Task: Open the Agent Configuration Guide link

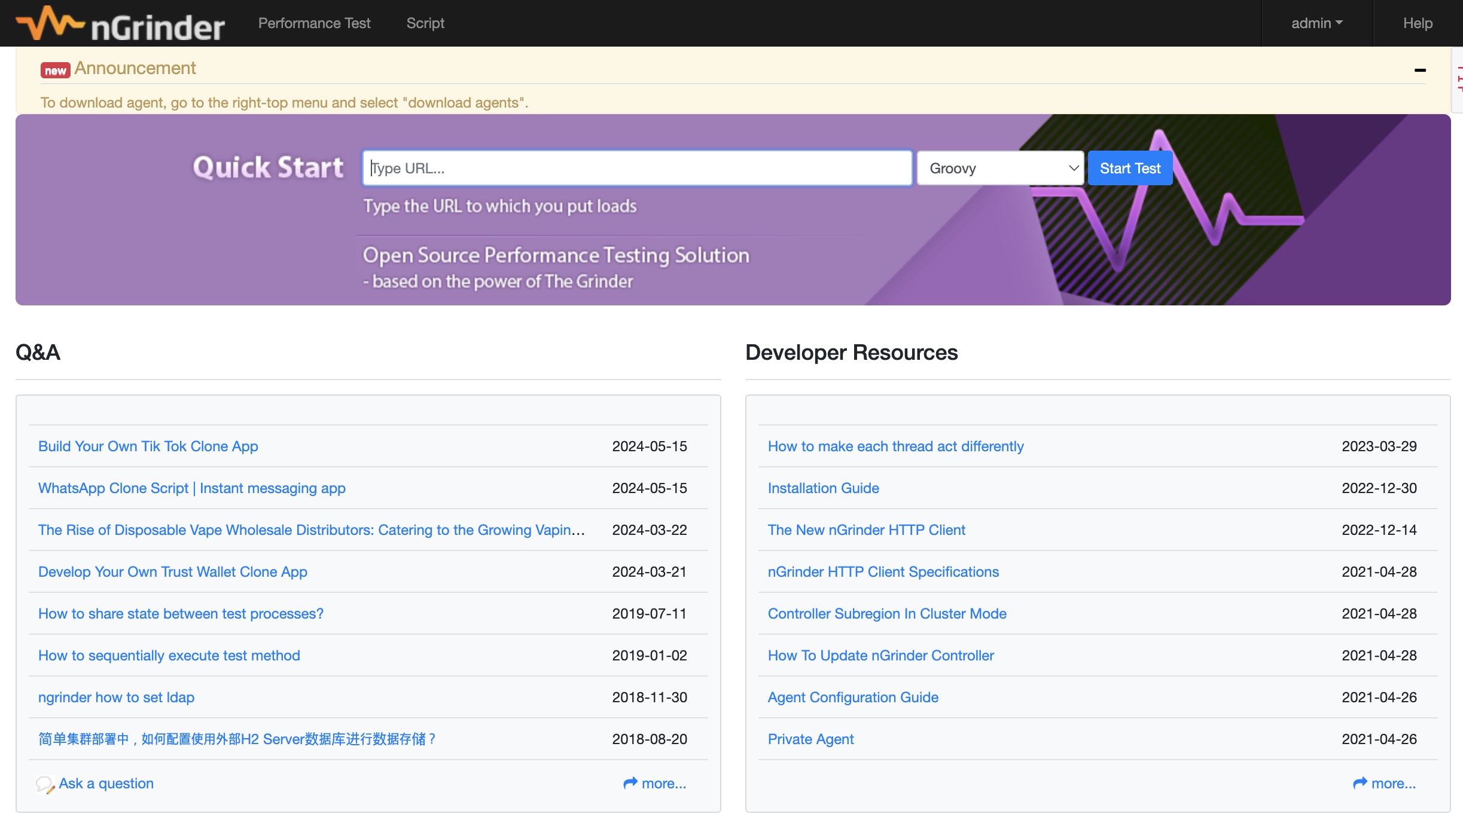Action: (x=853, y=697)
